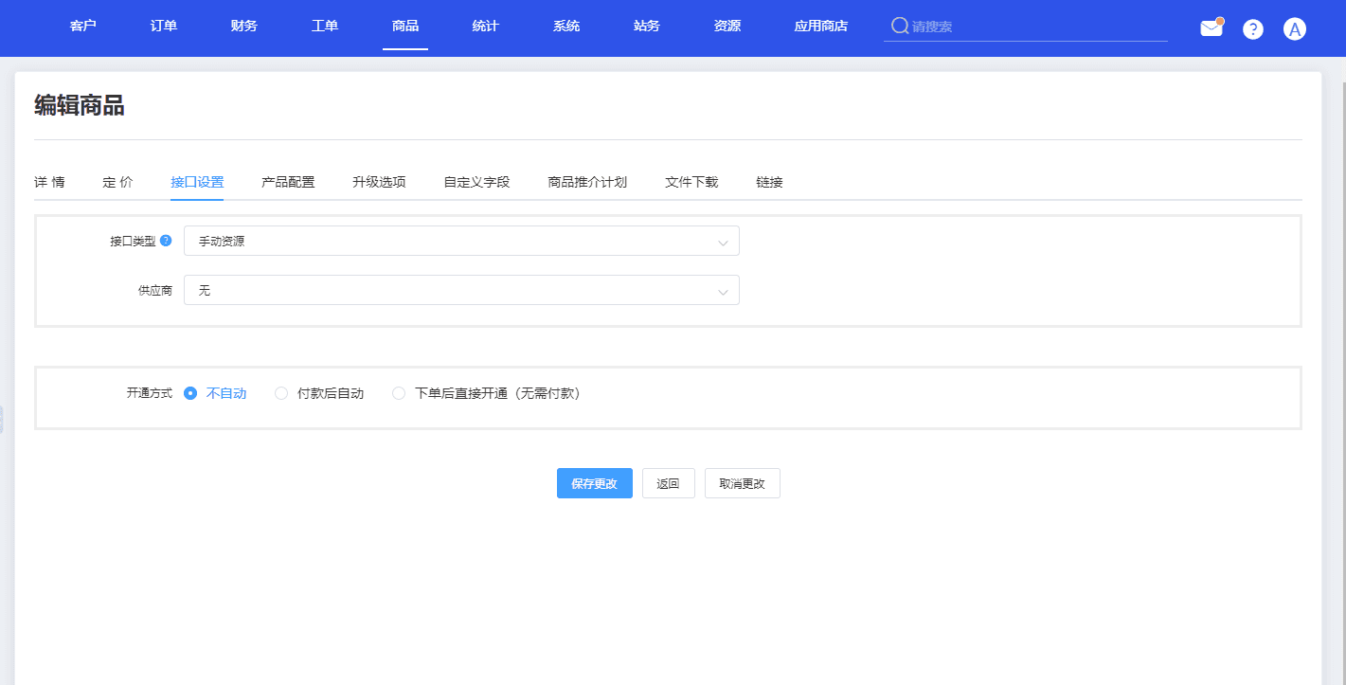Click the 保存更改 button
Viewport: 1346px width, 685px height.
click(595, 483)
